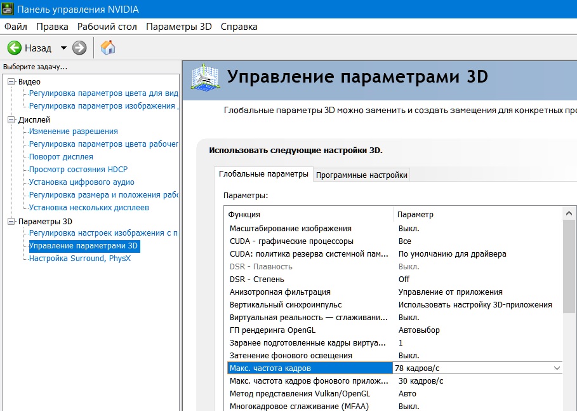
Task: Open Изменение разрешения in task tree
Action: (73, 131)
